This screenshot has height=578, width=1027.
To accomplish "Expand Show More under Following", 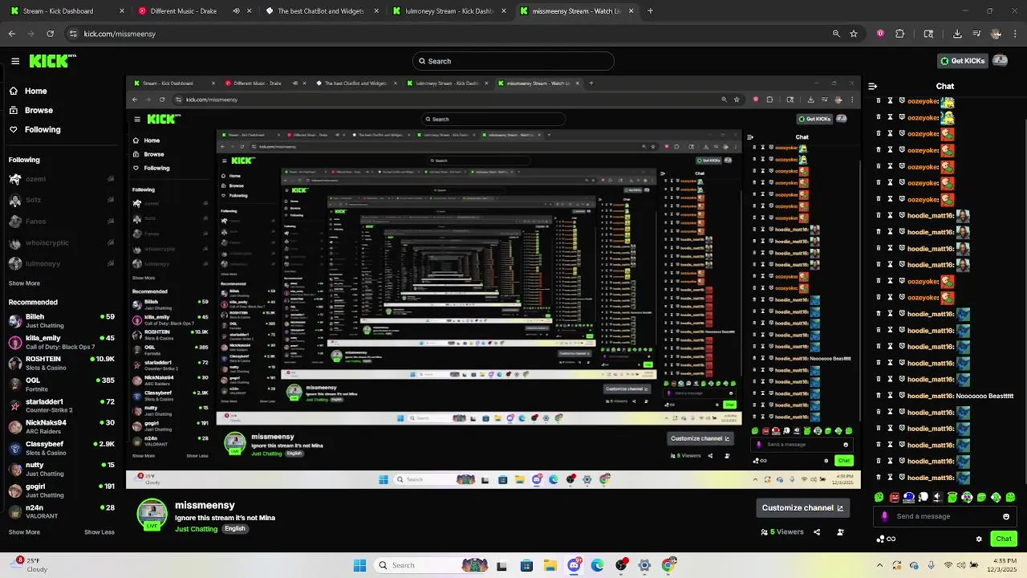I will pyautogui.click(x=24, y=283).
